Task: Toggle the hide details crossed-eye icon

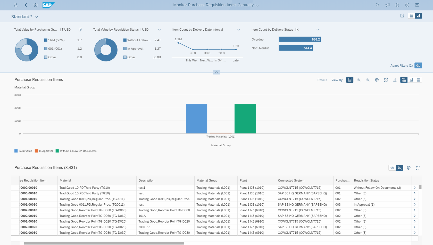Action: pyautogui.click(x=399, y=168)
